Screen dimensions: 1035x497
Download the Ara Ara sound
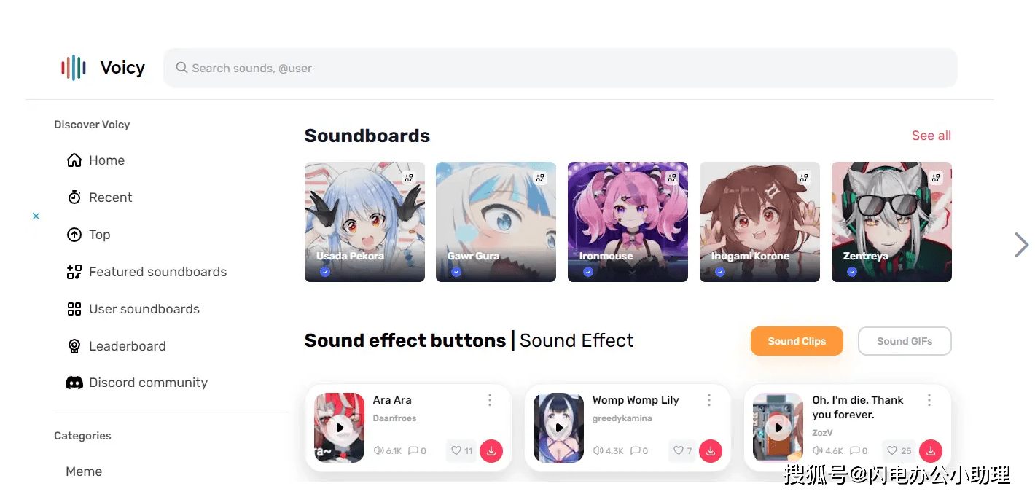click(x=491, y=450)
